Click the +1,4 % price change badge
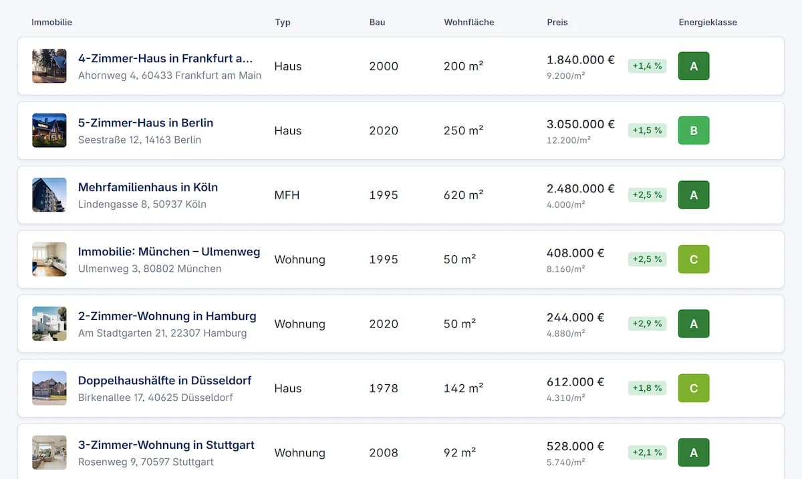802x479 pixels. (x=647, y=66)
